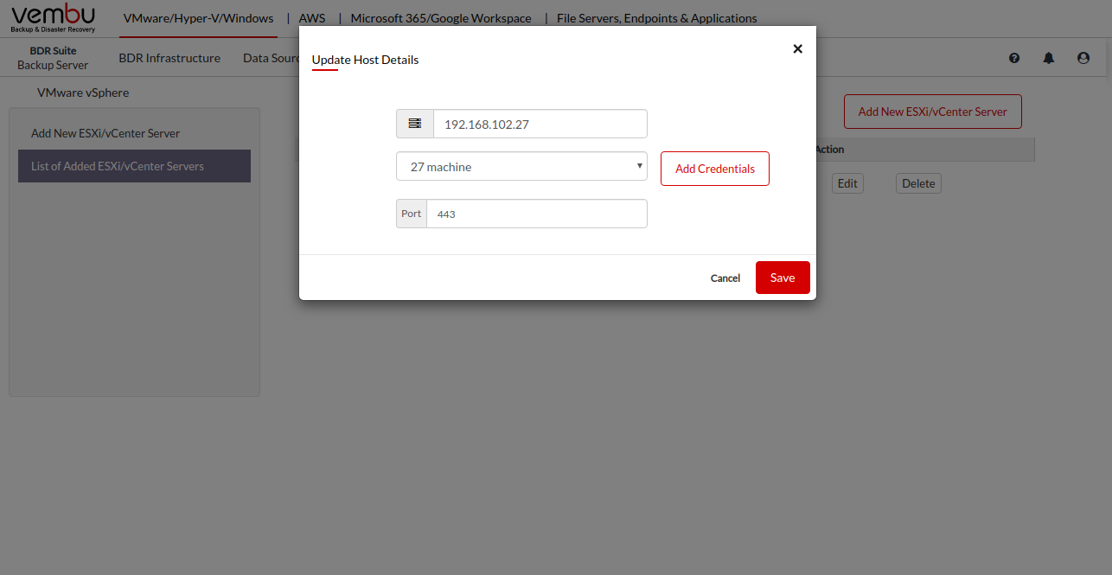Switch to the VMware/Hyper-V/Windows tab
The width and height of the screenshot is (1112, 575).
pyautogui.click(x=198, y=18)
